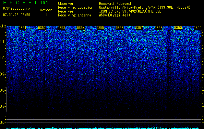Click the 0.9 kHz axis label
The image size is (204, 129).
coord(2,74)
